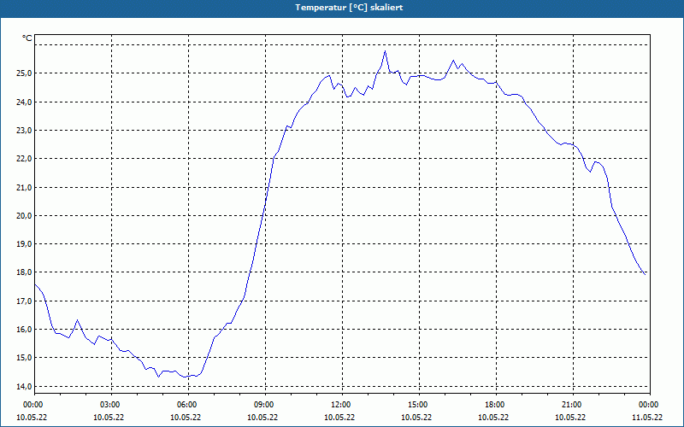684x427 pixels.
Task: Click the 11.05.22 date label
Action: click(x=647, y=418)
